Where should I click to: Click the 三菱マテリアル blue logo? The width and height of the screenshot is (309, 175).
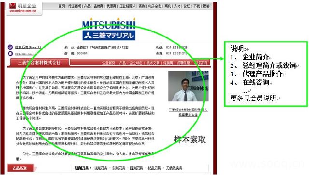(109, 35)
